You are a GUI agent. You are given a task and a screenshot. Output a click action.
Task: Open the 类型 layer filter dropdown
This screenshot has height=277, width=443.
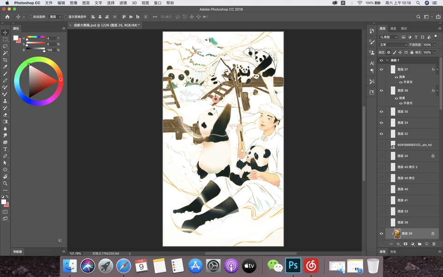(x=388, y=37)
